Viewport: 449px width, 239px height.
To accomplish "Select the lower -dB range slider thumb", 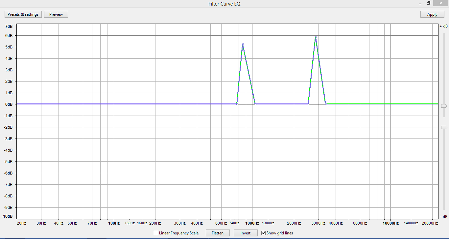I will coord(444,127).
